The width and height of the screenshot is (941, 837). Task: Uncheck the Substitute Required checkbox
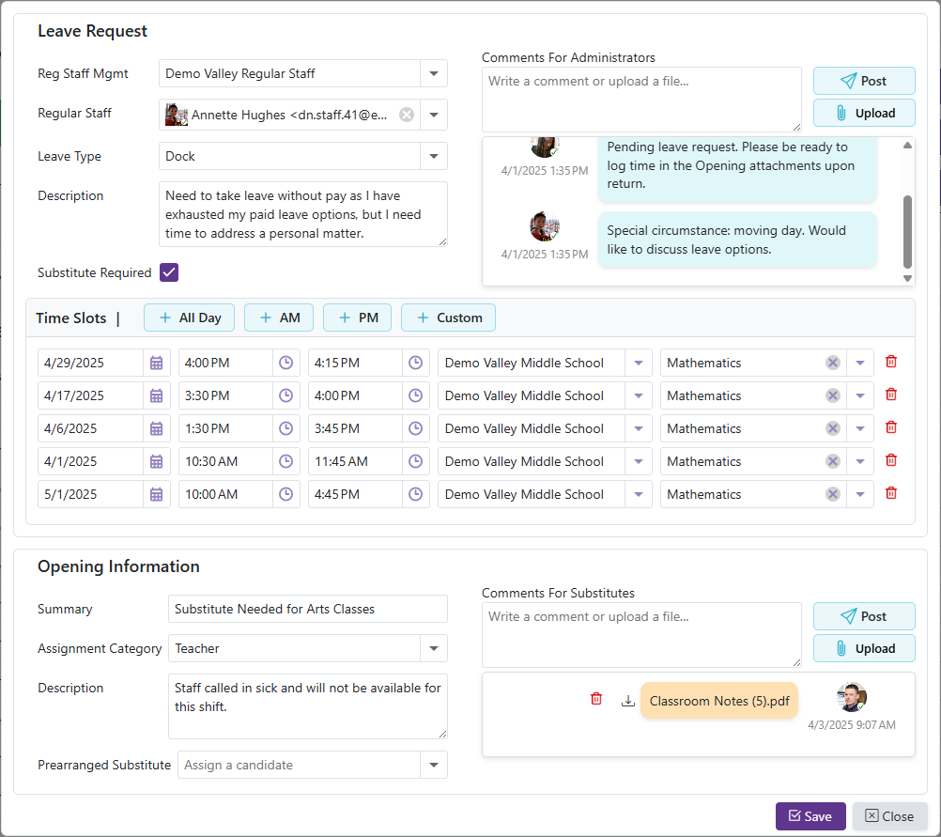click(169, 272)
